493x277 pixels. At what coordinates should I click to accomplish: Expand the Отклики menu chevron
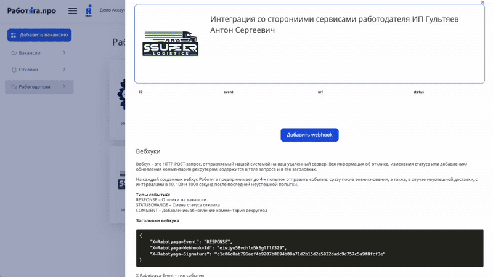tap(64, 70)
